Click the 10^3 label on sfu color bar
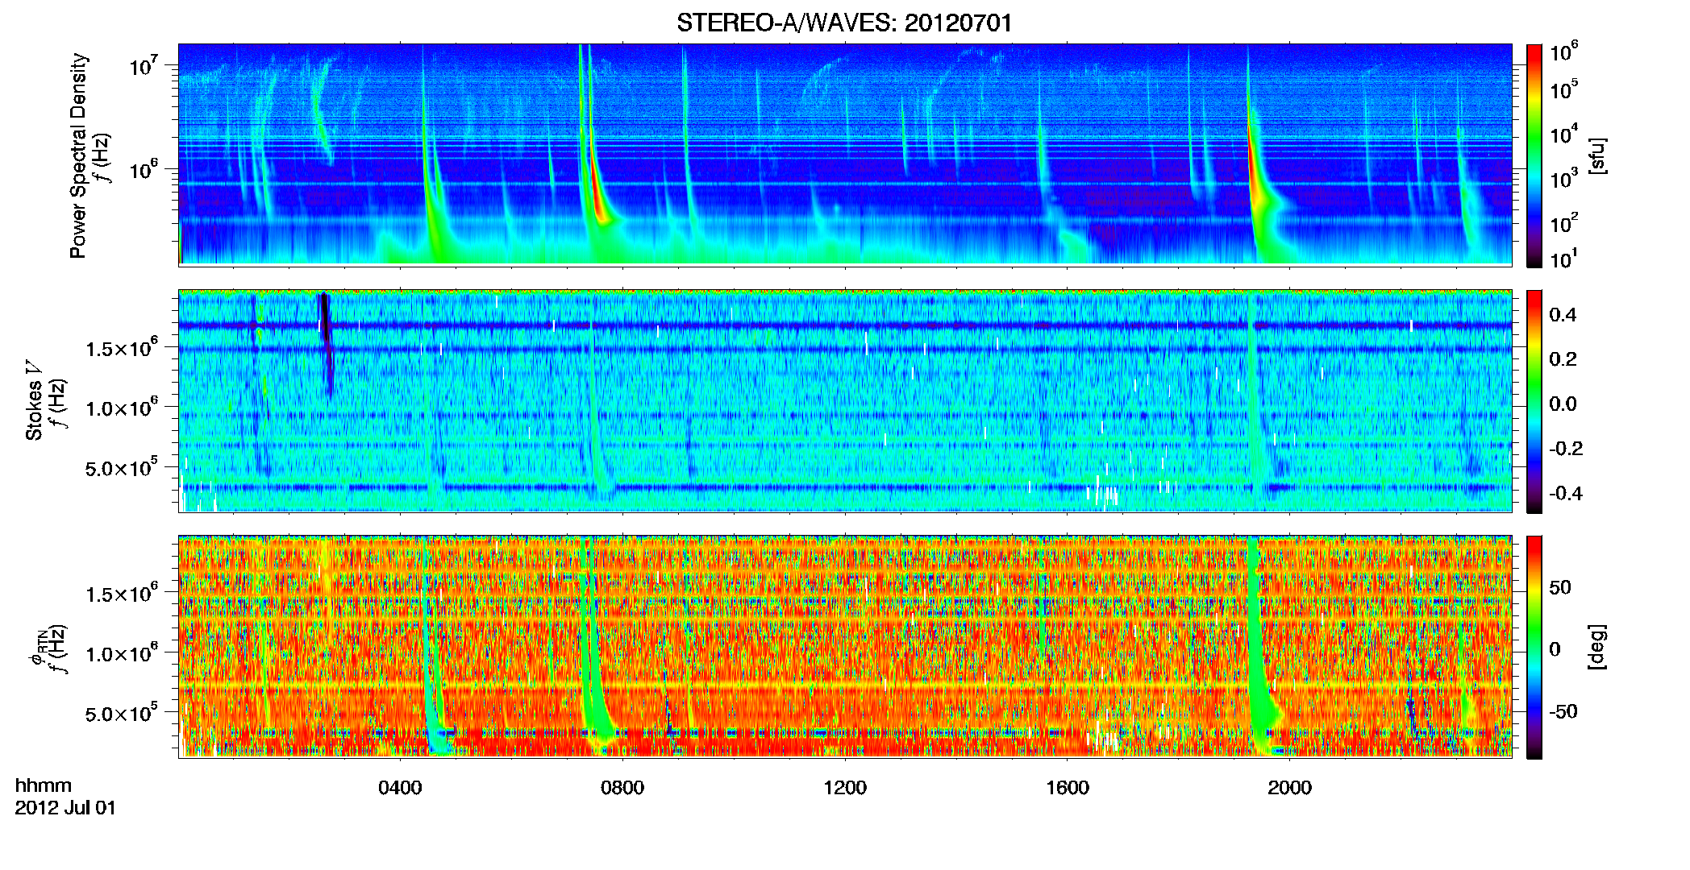Screen dimensions: 1690x870 [x=1564, y=177]
